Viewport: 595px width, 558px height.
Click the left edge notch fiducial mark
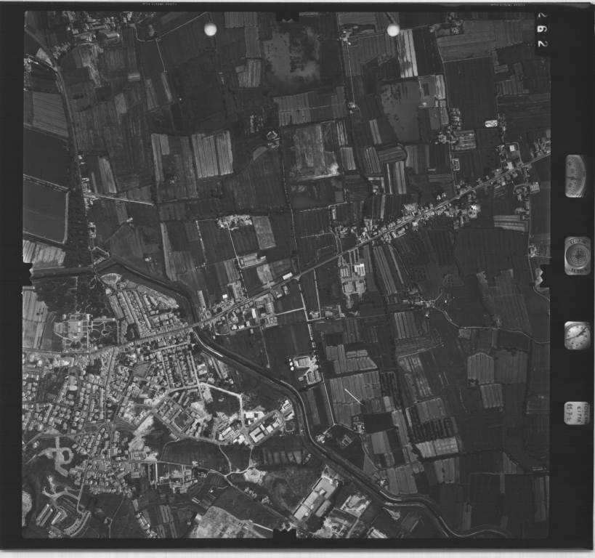28,274
